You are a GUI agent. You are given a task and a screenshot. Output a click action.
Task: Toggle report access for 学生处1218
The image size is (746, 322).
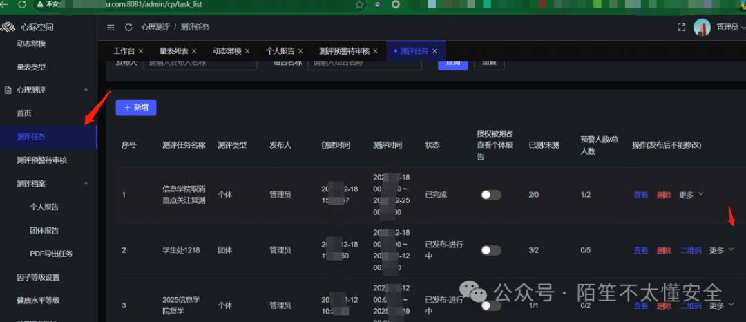(x=491, y=250)
